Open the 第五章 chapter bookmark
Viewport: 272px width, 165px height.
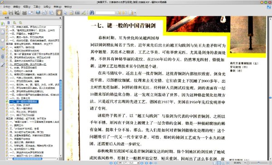click(26, 118)
